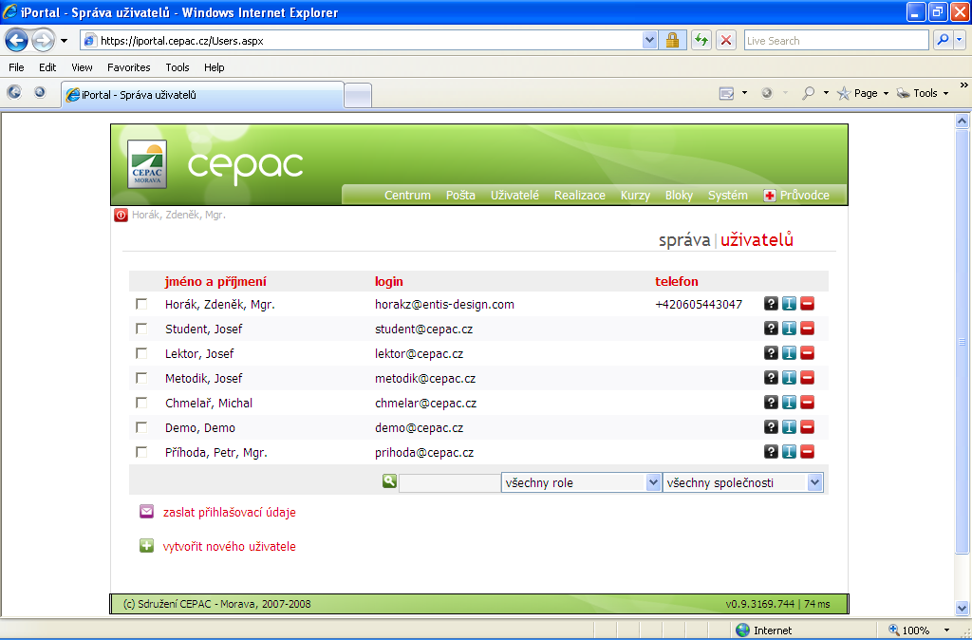The width and height of the screenshot is (972, 640).
Task: Open the Systém menu link
Action: [x=728, y=196]
